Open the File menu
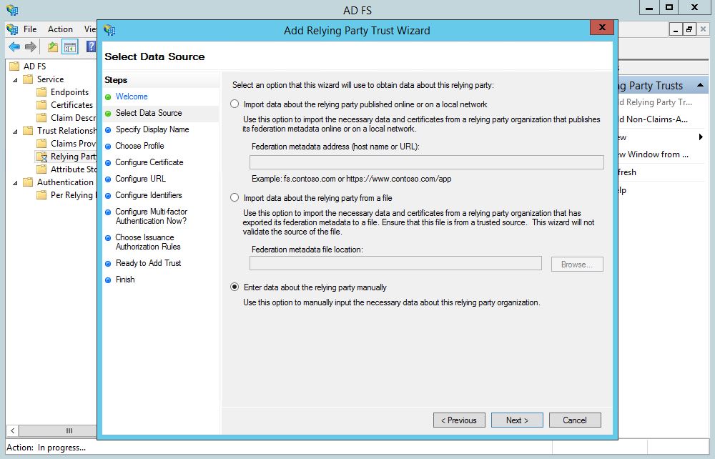This screenshot has width=715, height=459. click(x=30, y=29)
